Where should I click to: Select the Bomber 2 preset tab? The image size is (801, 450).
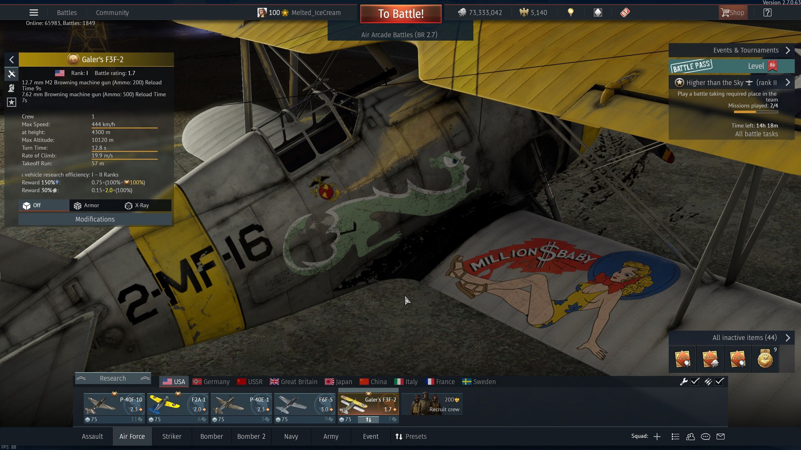click(251, 437)
